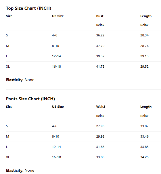Click US Size header in top chart

click(58, 16)
